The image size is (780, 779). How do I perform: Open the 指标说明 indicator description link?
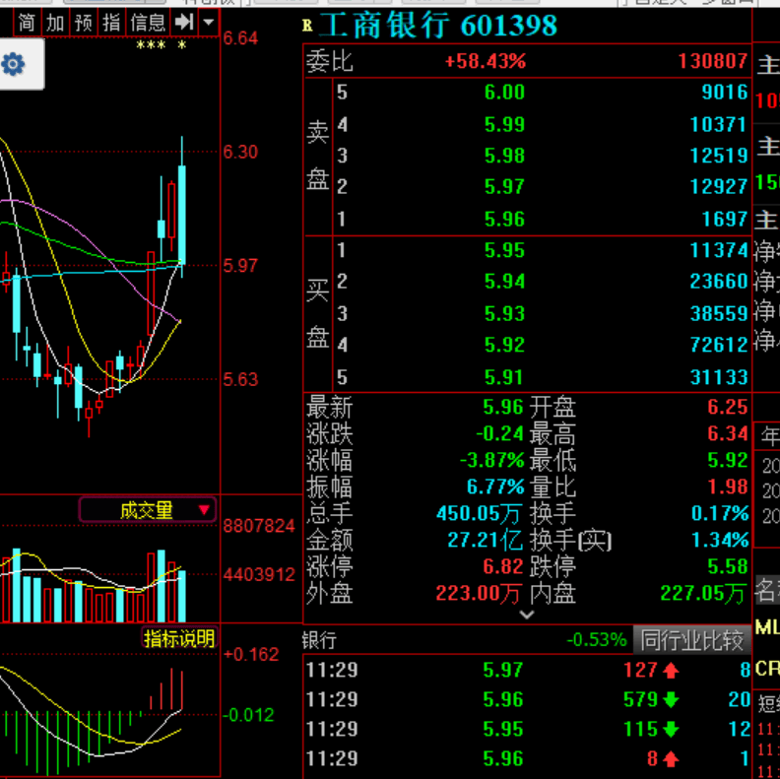pos(179,638)
